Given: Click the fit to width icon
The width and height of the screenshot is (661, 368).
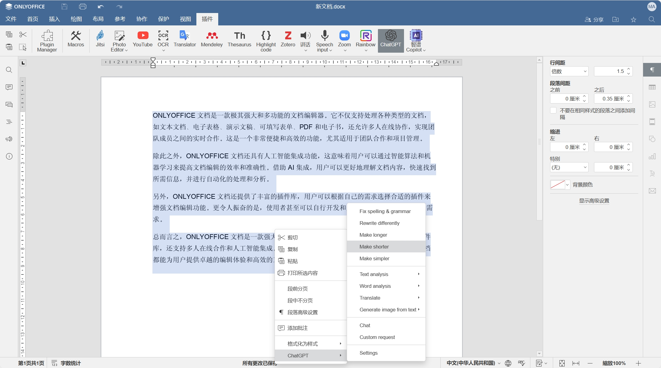Looking at the screenshot, I should 576,363.
